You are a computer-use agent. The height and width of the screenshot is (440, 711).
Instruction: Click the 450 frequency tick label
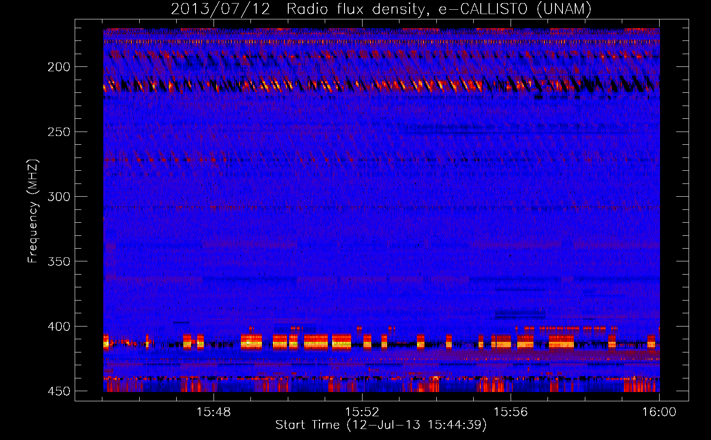click(x=59, y=391)
